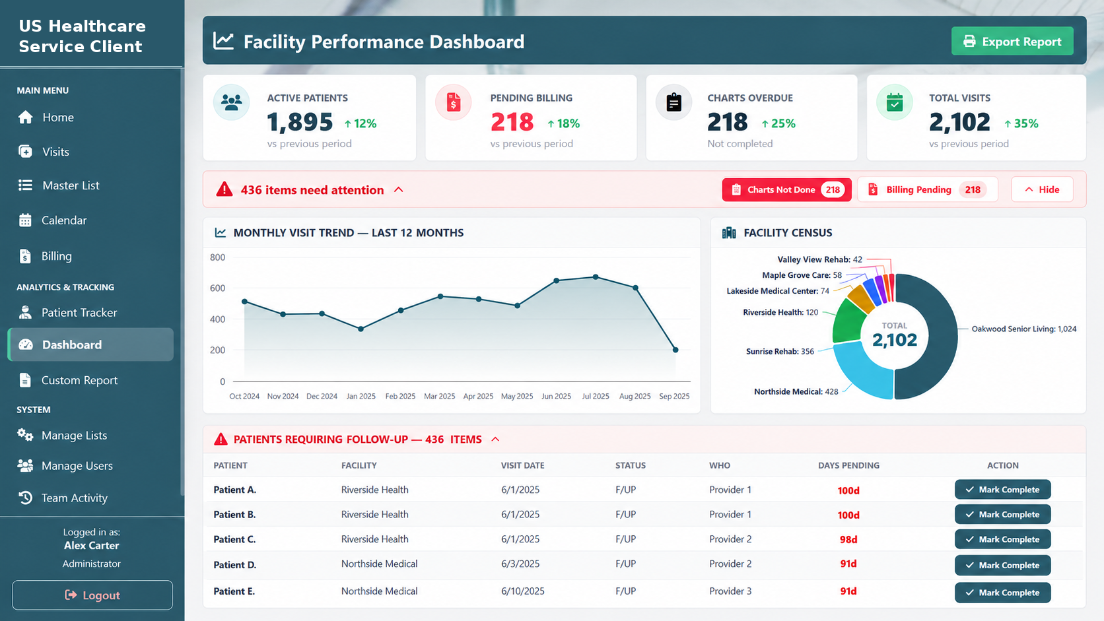The width and height of the screenshot is (1104, 621).
Task: Click the printer icon in Export Report
Action: pyautogui.click(x=969, y=42)
